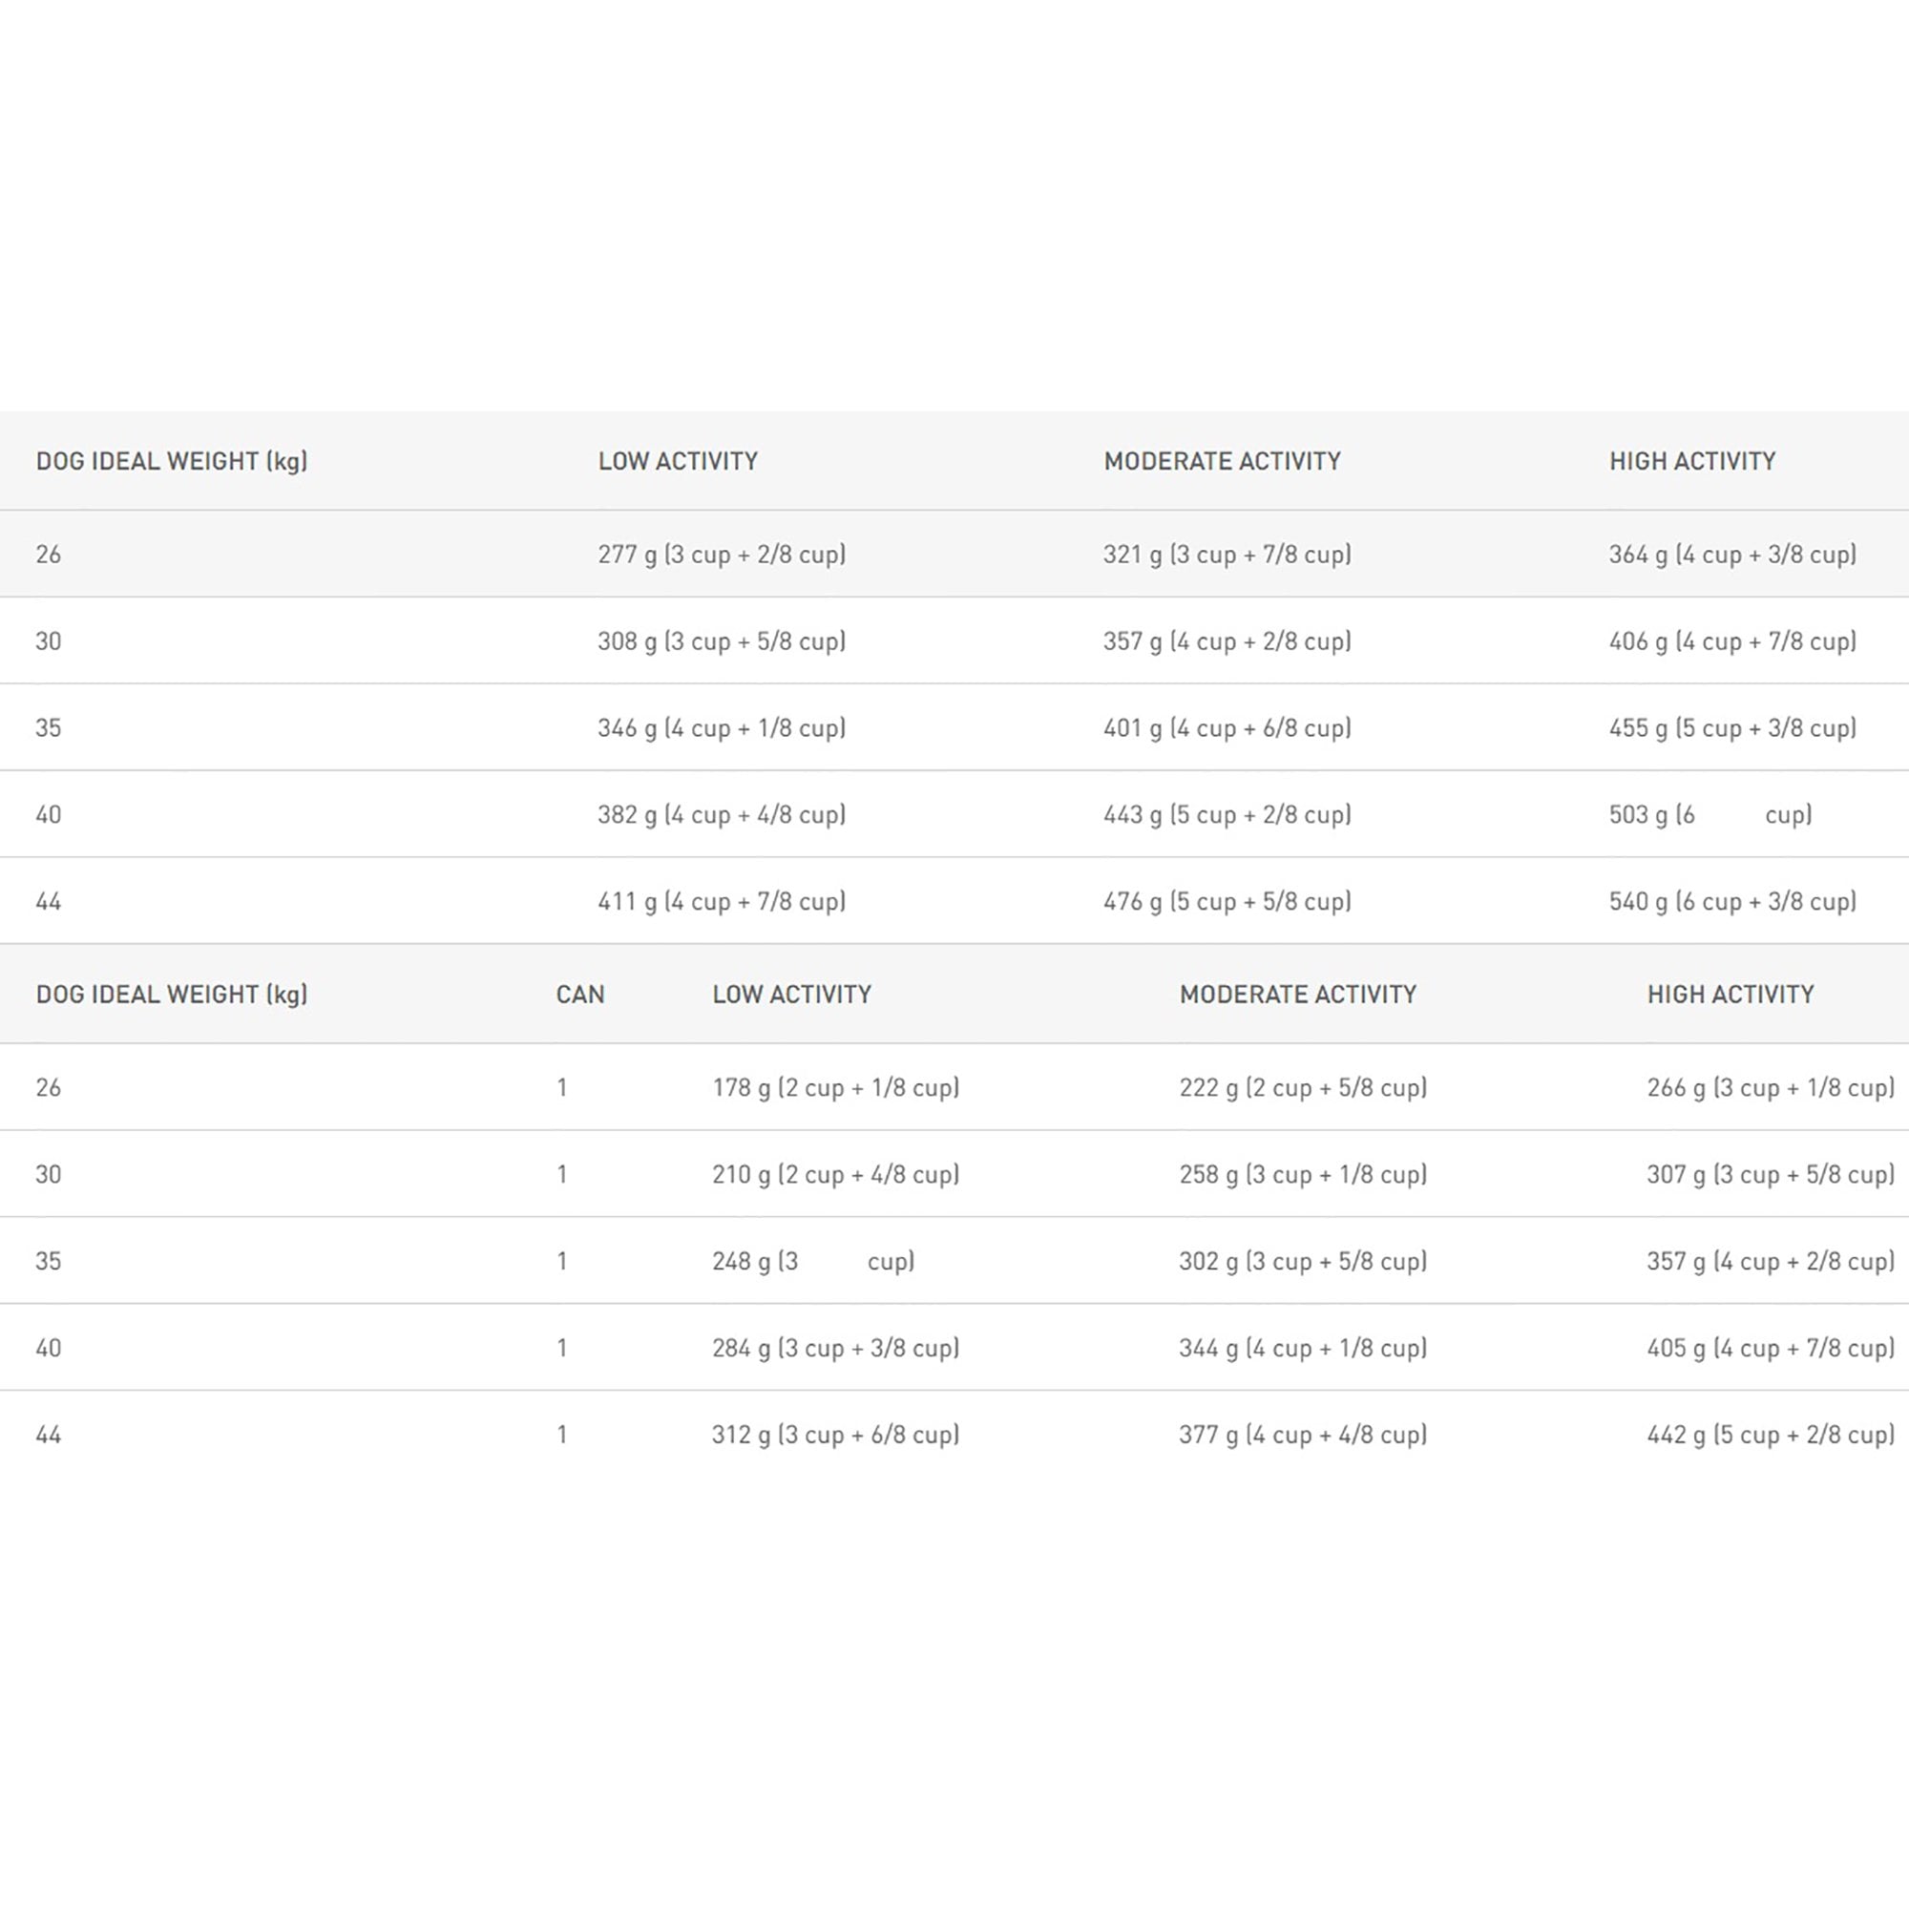Click the 308 g (3 cup + 5/8 cup) entry
The height and width of the screenshot is (1909, 1909).
[722, 641]
